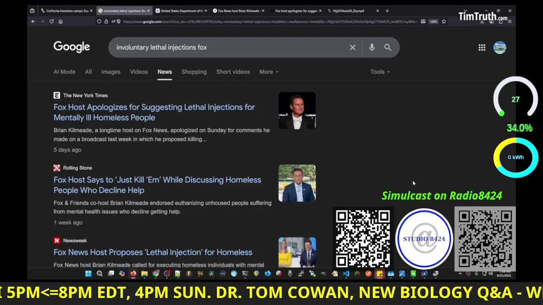543x305 pixels.
Task: Click the 160% zoom level badge
Action: [433, 21]
